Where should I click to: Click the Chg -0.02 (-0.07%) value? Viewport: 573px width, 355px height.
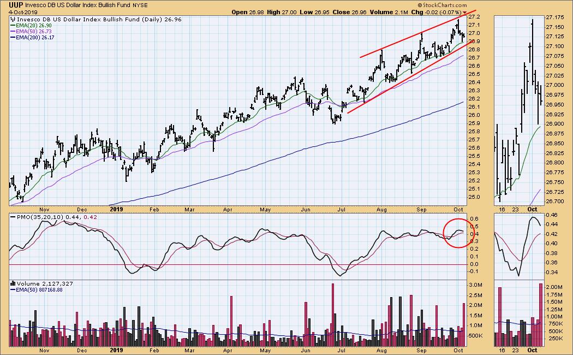[437, 12]
